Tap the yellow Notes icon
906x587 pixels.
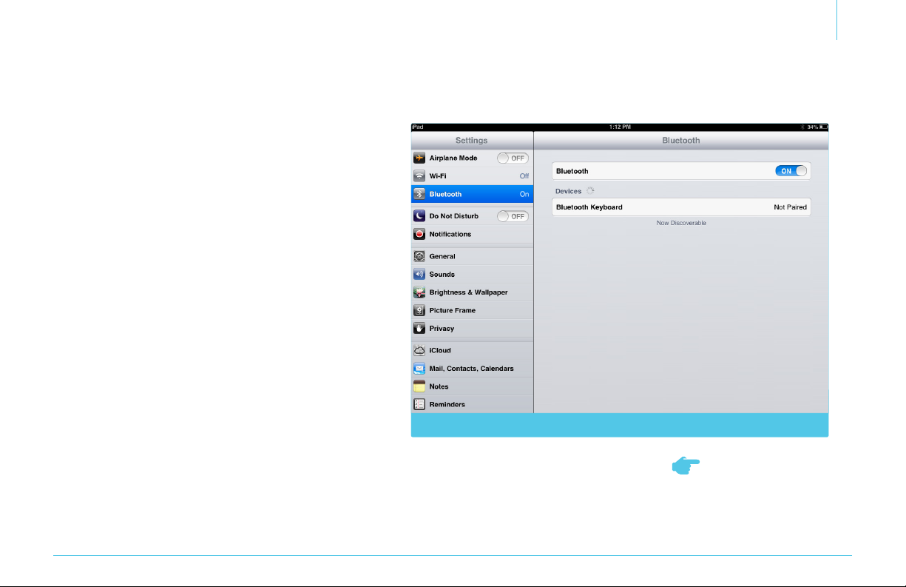pos(419,386)
